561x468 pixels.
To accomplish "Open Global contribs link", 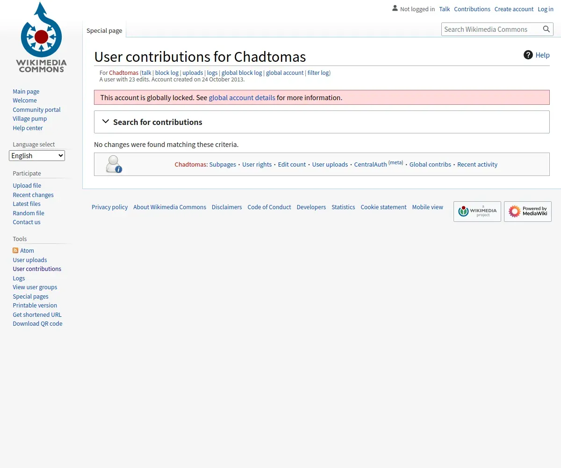I will coord(430,164).
